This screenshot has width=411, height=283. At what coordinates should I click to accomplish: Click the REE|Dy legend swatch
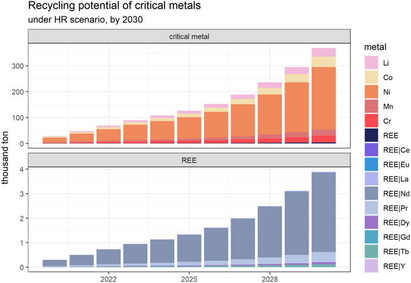[x=371, y=222]
